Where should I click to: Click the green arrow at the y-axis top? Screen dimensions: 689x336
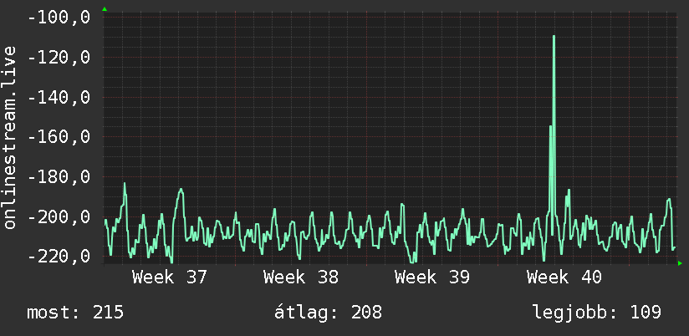click(105, 9)
